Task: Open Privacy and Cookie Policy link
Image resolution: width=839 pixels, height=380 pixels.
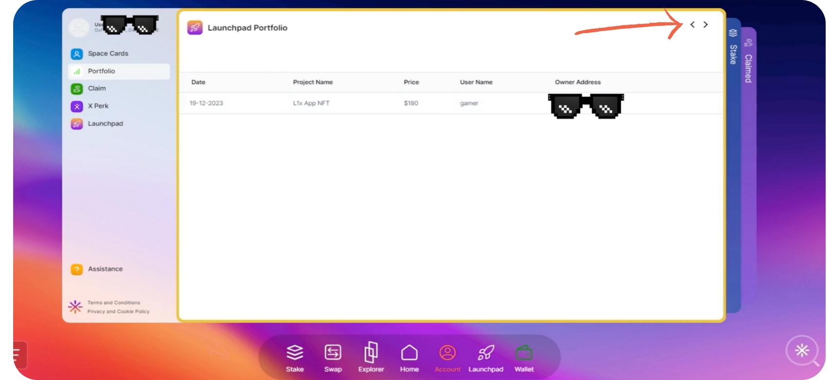Action: [119, 311]
